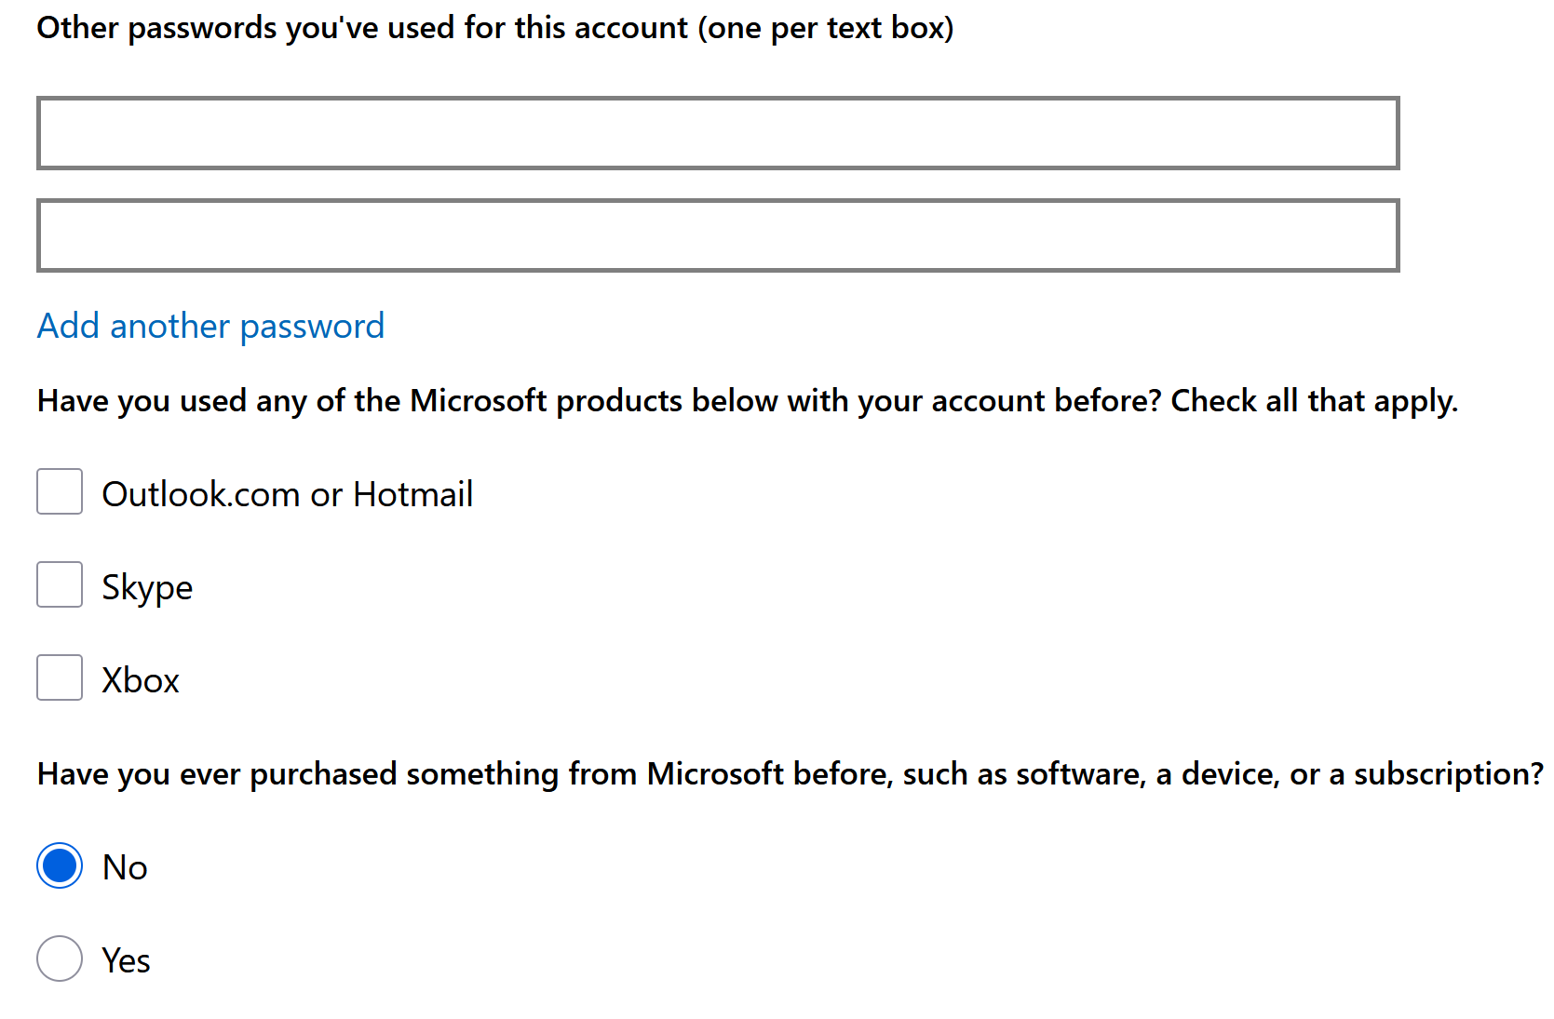Screen dimensions: 1554x1019
Task: Click the Yes label text
Action: (x=126, y=961)
